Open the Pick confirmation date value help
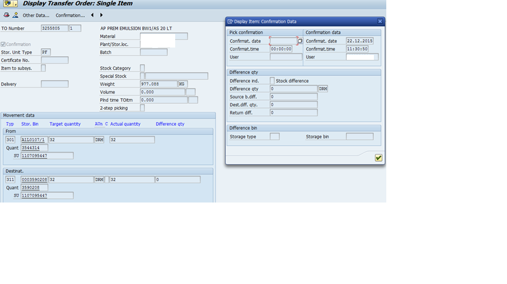507x284 pixels. tap(300, 41)
